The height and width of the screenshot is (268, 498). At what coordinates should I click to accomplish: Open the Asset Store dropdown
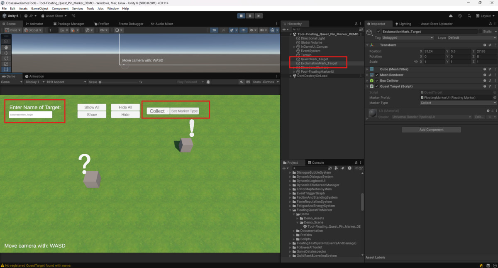(54, 16)
